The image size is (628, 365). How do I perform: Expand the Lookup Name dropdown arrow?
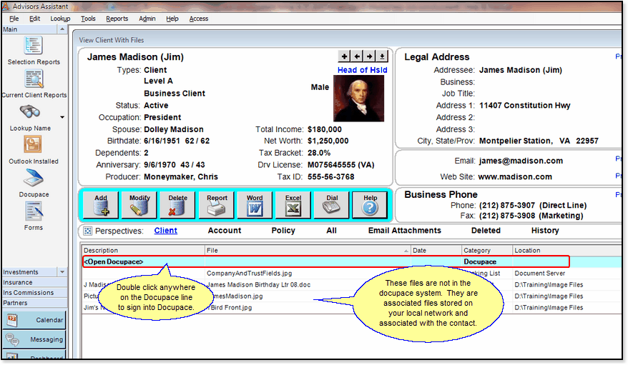click(62, 117)
